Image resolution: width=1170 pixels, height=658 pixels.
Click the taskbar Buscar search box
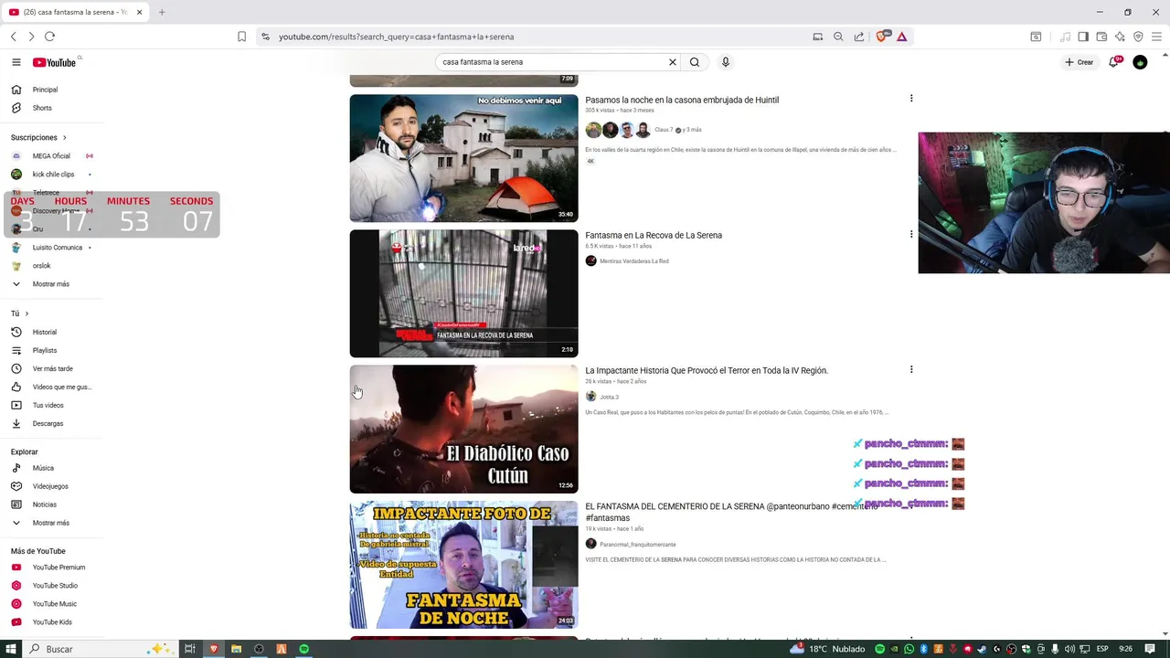[x=101, y=649]
